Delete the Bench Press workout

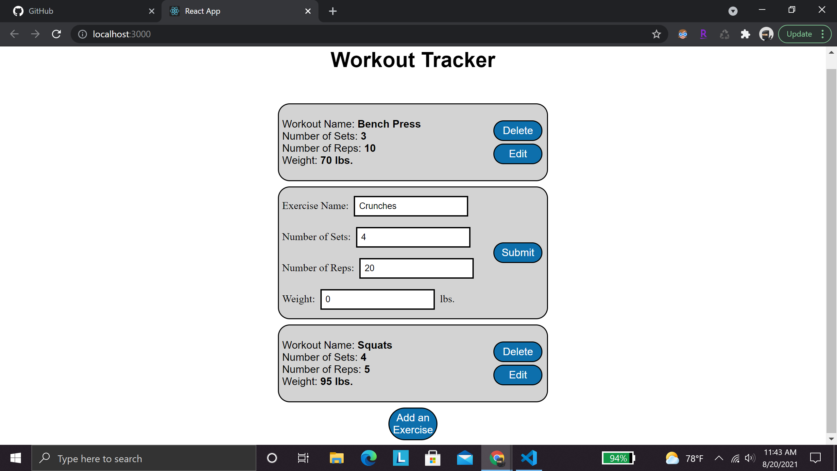(518, 131)
